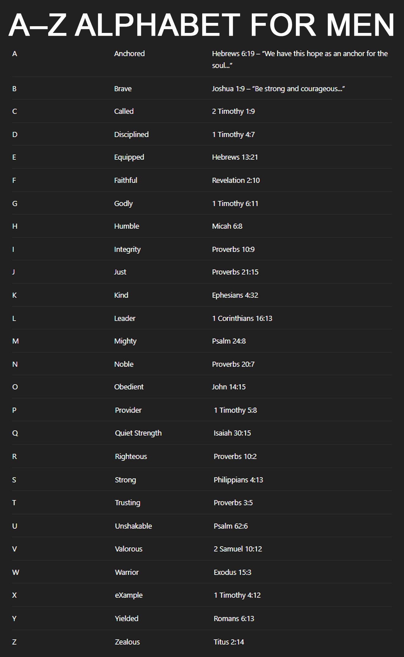Click the 'Quiet Strength' entry
Image resolution: width=404 pixels, height=657 pixels.
pyautogui.click(x=138, y=433)
